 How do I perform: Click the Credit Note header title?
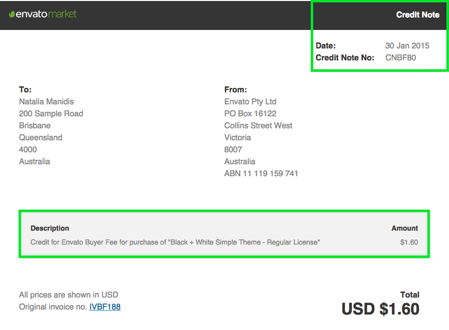(x=417, y=14)
